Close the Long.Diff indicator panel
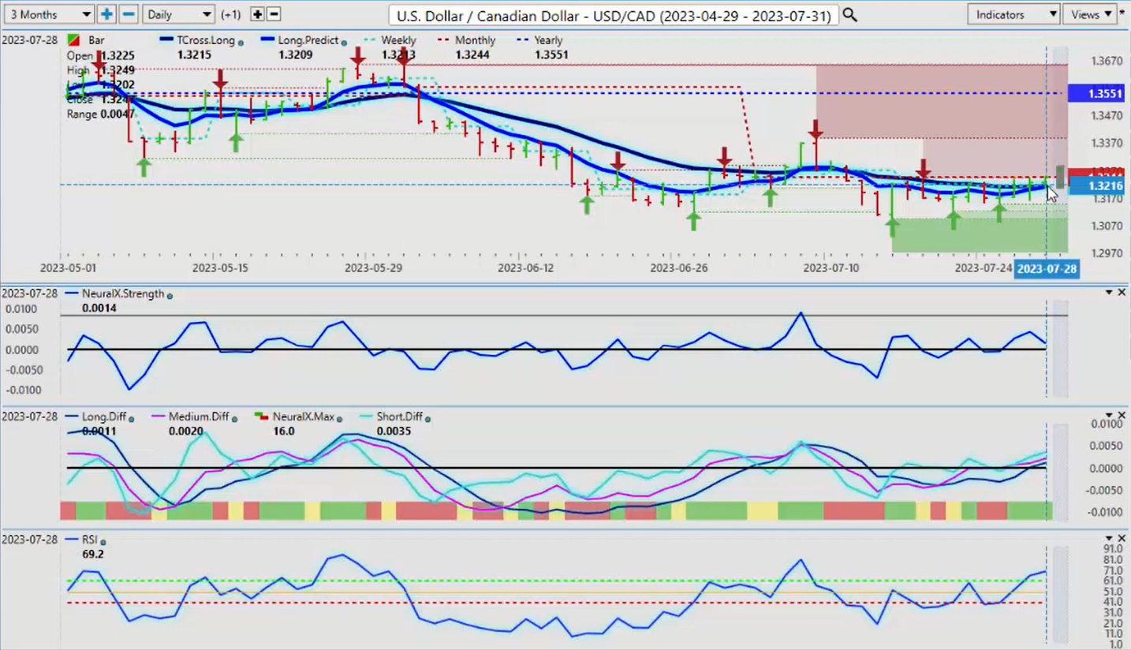This screenshot has height=650, width=1131. point(1122,415)
